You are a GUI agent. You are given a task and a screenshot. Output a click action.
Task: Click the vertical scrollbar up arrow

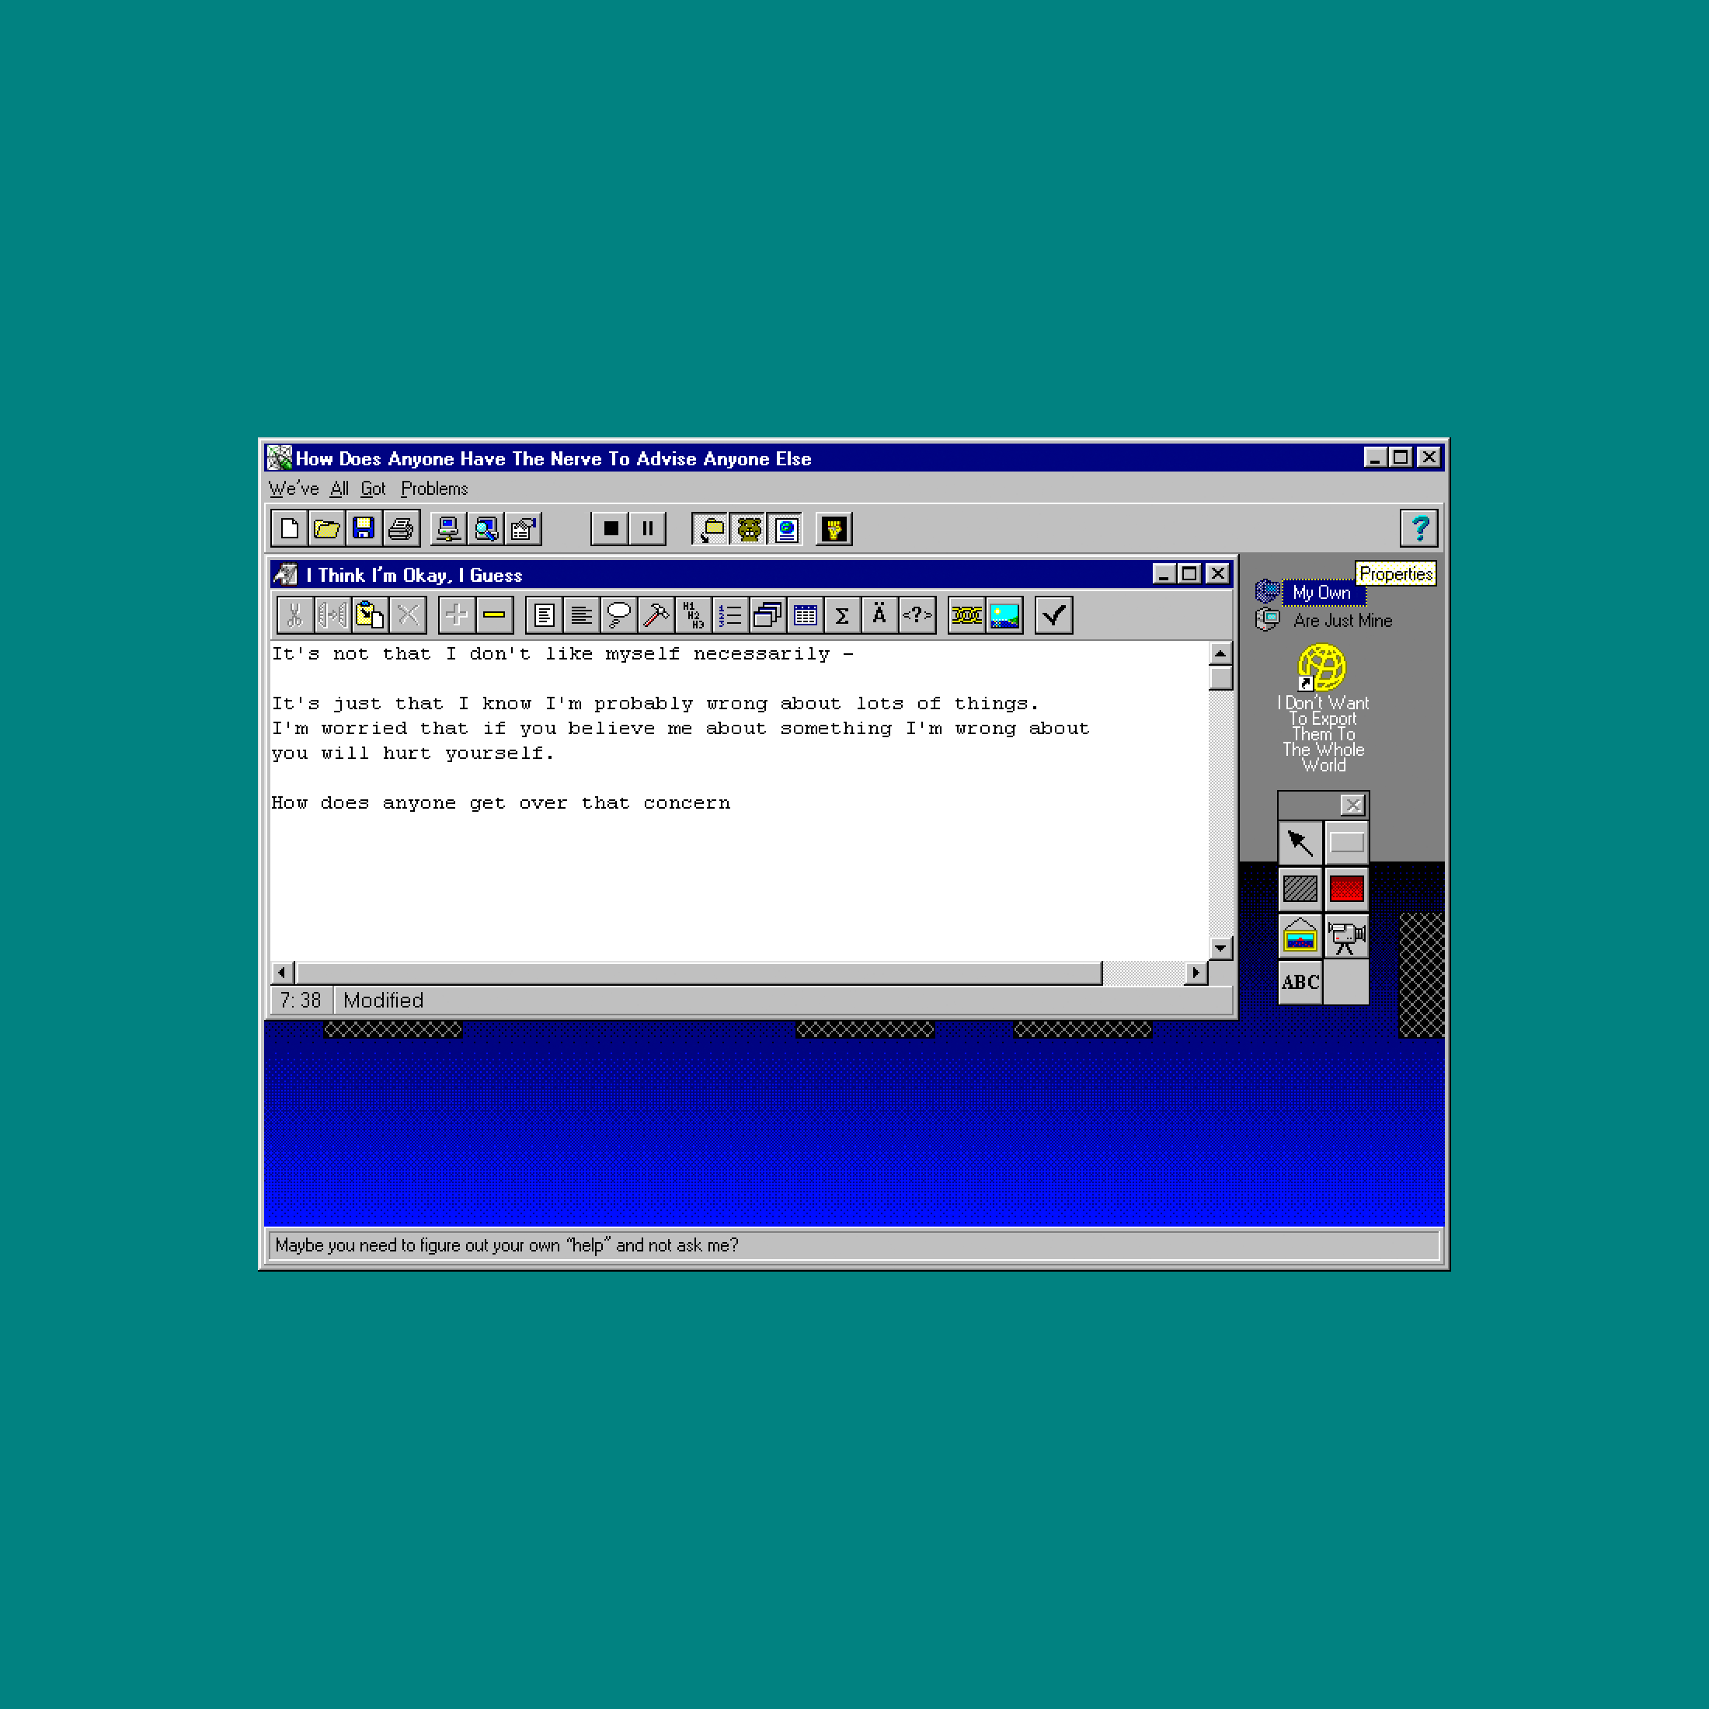[1220, 654]
